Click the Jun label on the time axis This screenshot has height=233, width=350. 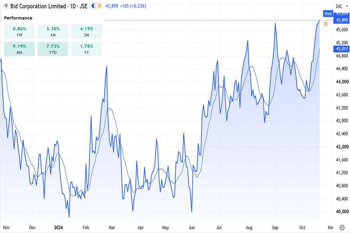(x=191, y=228)
